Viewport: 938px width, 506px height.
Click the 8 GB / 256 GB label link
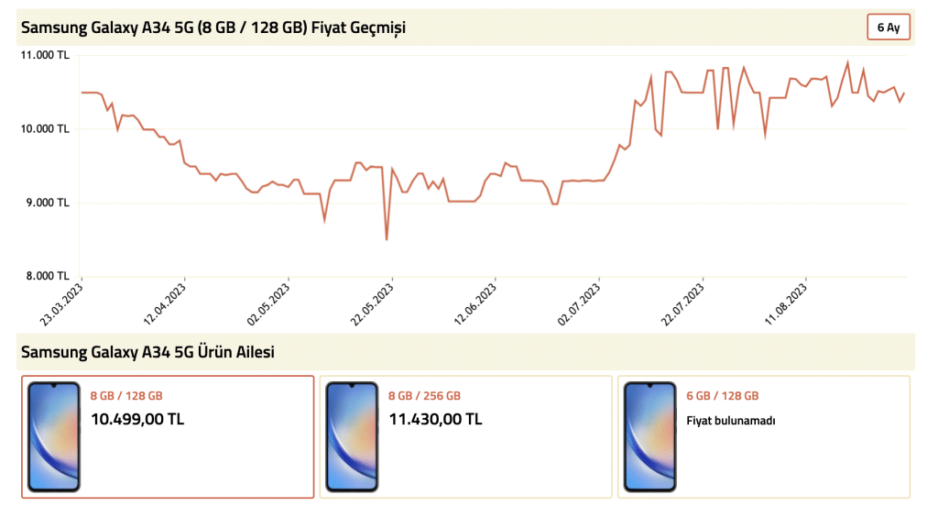pos(424,396)
